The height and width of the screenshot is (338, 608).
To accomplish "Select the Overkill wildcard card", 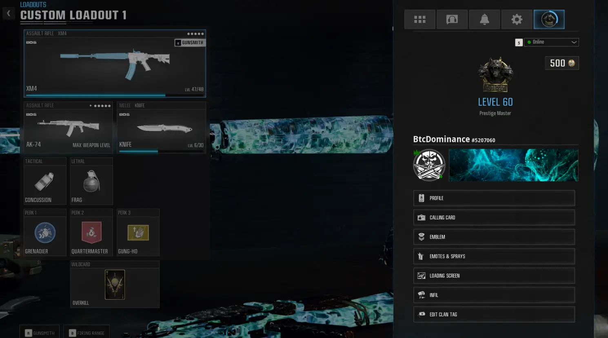I will coord(115,284).
